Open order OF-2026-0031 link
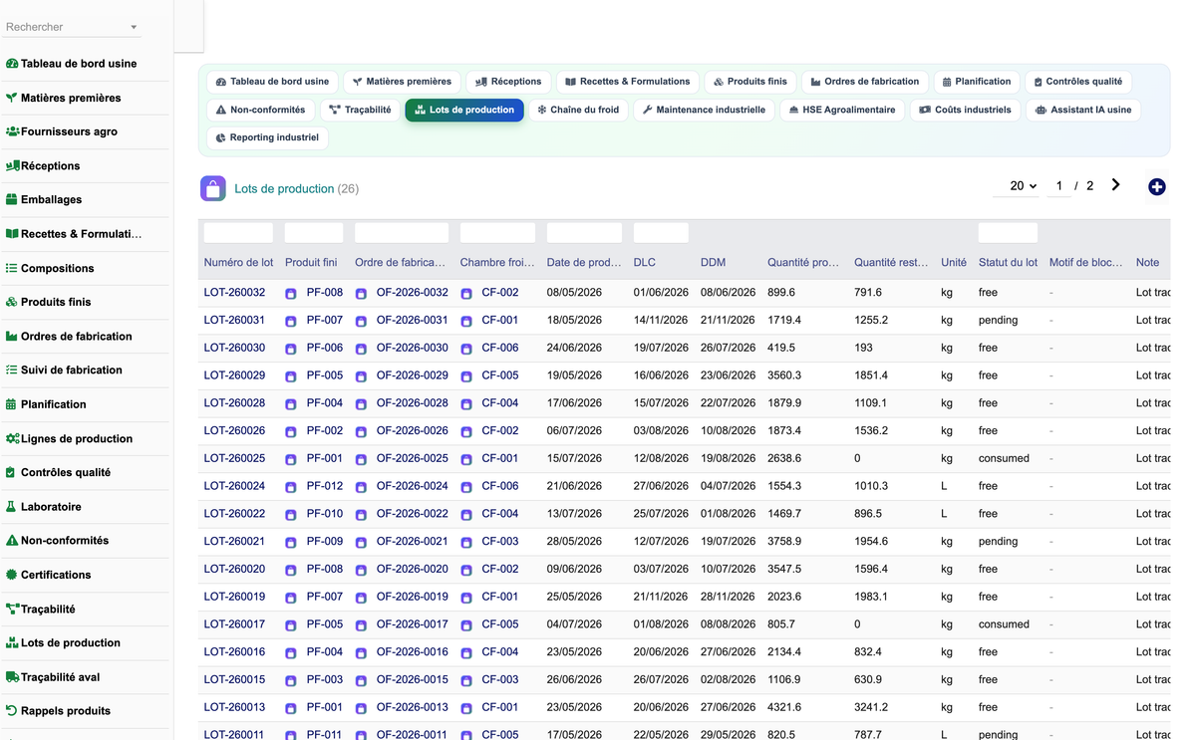 (x=412, y=321)
